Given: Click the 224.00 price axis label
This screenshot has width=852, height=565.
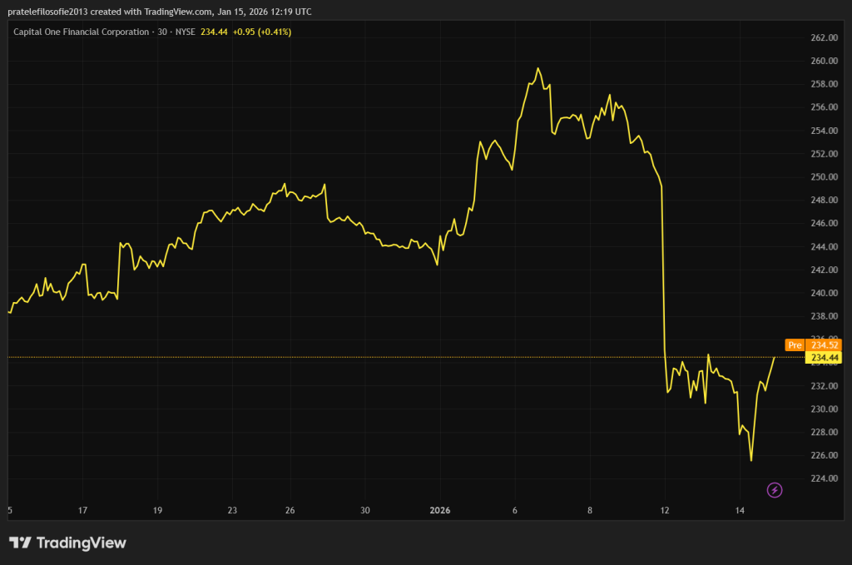Looking at the screenshot, I should [822, 478].
